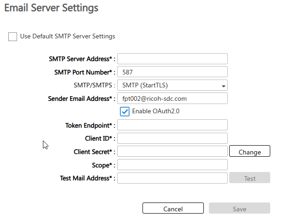Cancel the email server settings changes
This screenshot has width=285, height=221.
[x=173, y=209]
